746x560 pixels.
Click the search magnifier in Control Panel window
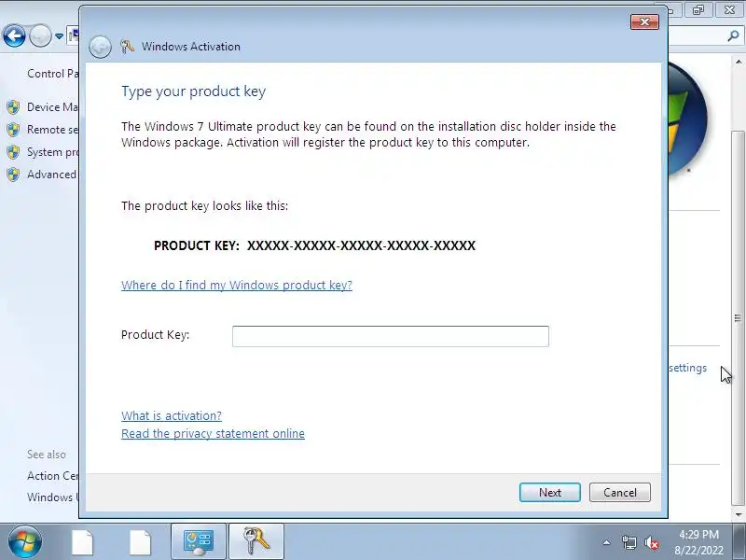[x=733, y=35]
